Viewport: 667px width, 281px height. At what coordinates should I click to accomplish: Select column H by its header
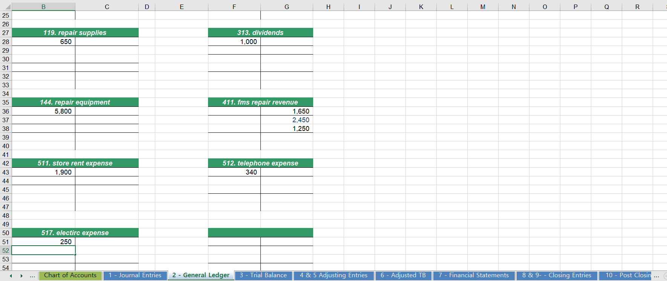tap(328, 7)
